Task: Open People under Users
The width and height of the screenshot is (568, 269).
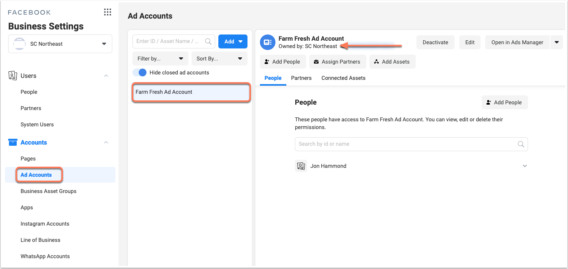Action: tap(29, 92)
